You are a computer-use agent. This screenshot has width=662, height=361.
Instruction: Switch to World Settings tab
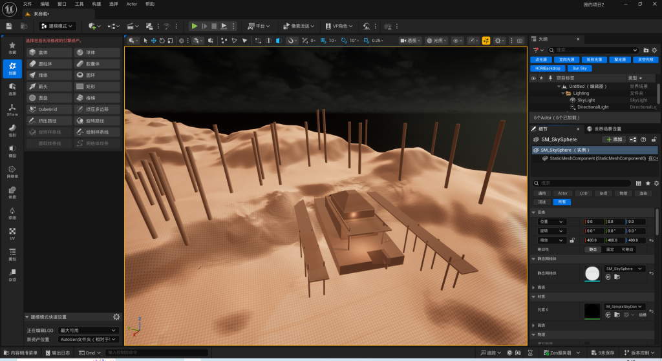604,129
